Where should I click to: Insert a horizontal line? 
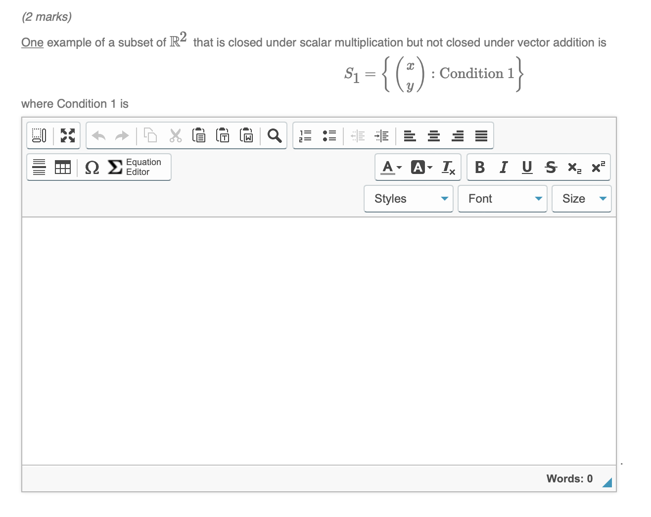click(39, 167)
